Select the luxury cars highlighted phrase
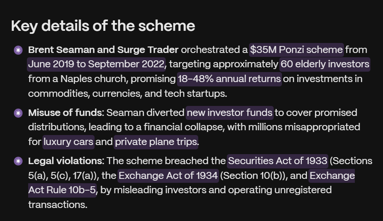 [x=69, y=142]
